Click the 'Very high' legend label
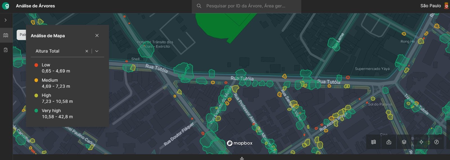Image resolution: width=450 pixels, height=160 pixels. (x=51, y=111)
